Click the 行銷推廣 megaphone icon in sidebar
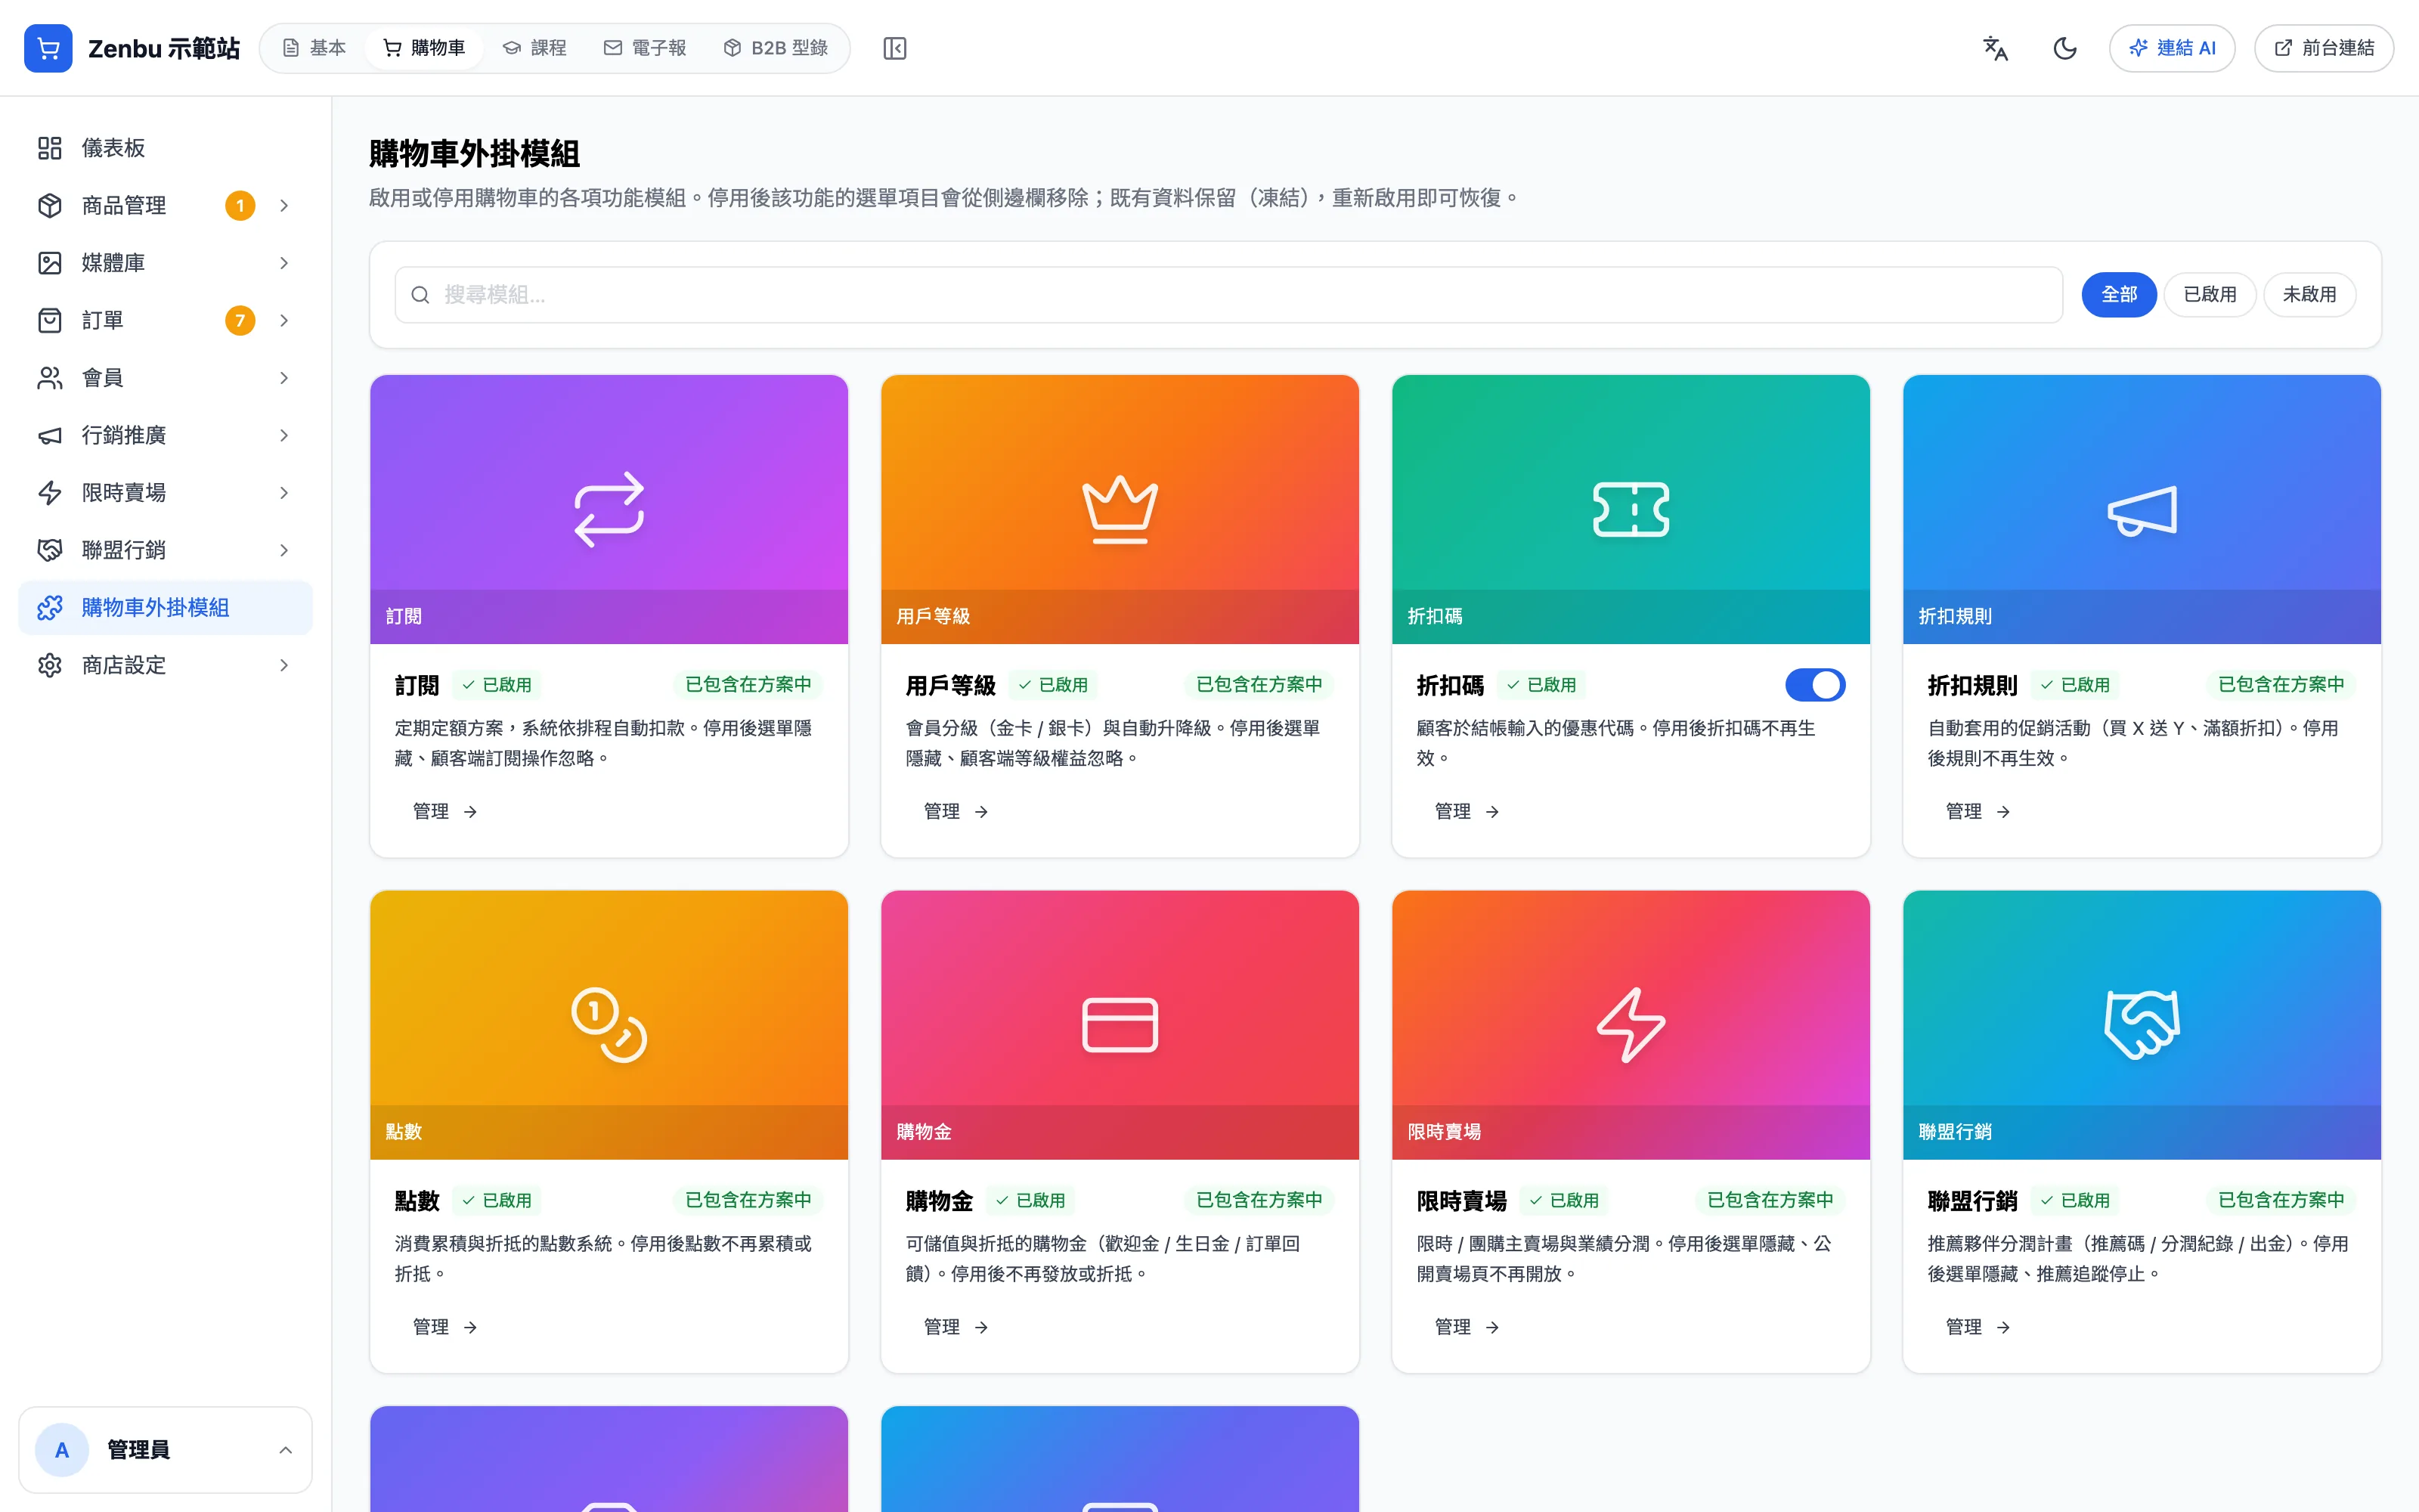 [50, 435]
